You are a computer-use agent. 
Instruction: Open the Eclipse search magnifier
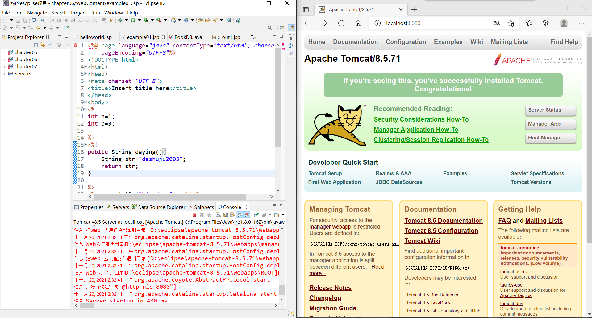(x=270, y=28)
